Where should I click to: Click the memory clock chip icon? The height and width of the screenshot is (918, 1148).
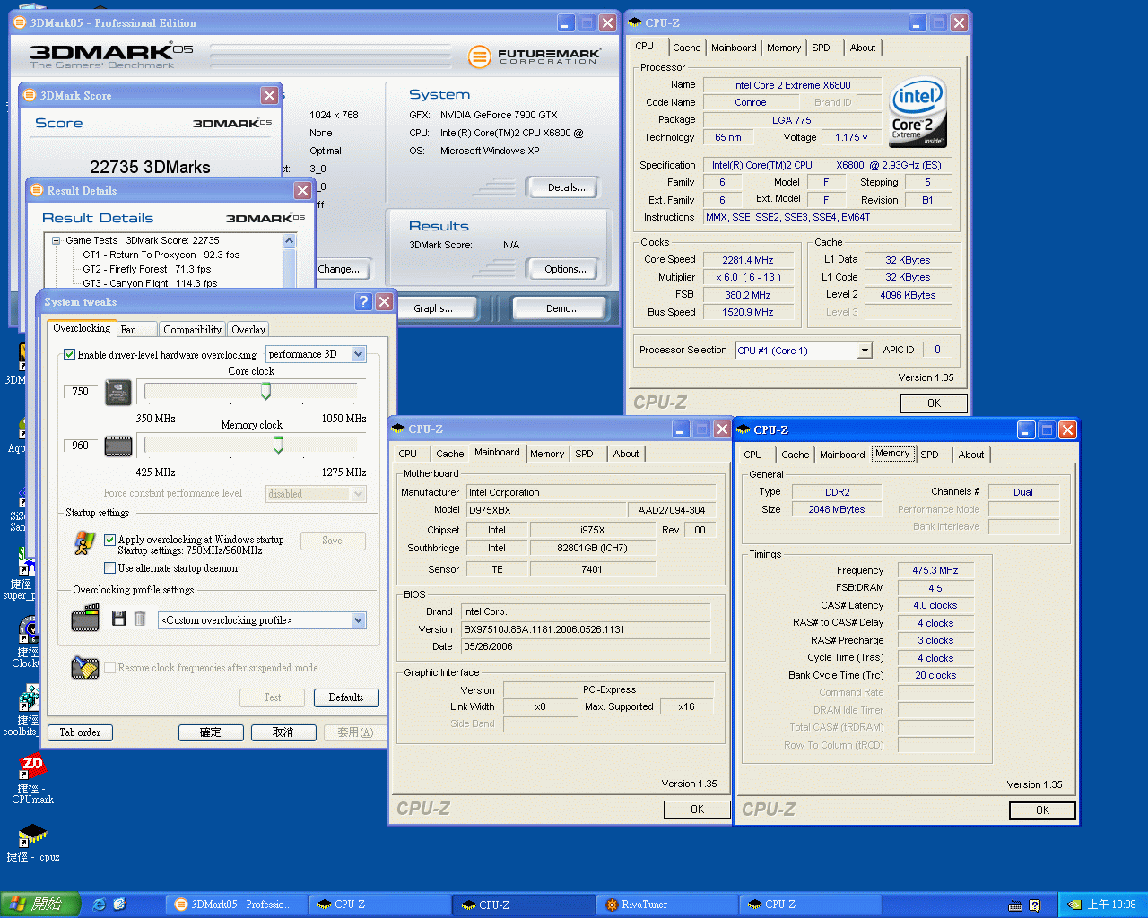coord(118,446)
